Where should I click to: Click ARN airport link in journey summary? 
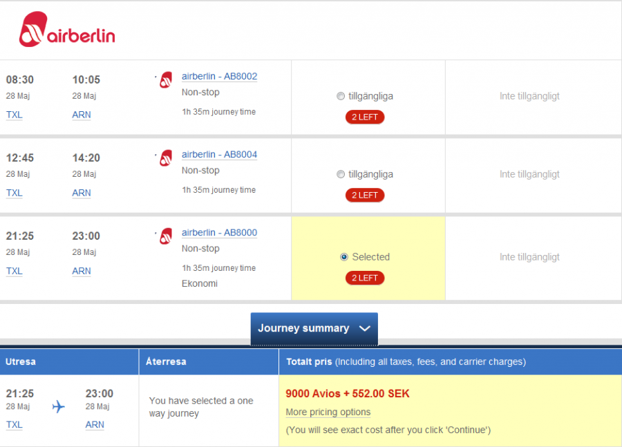coord(95,425)
